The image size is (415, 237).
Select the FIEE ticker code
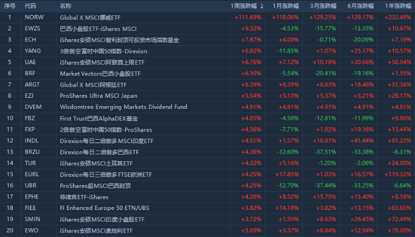click(x=30, y=208)
